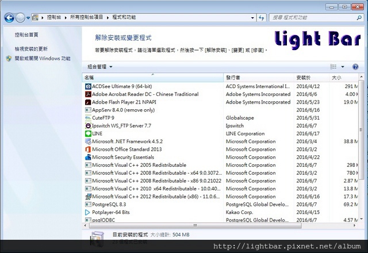Select the green LINE app icon
The image size is (368, 253).
pyautogui.click(x=88, y=133)
